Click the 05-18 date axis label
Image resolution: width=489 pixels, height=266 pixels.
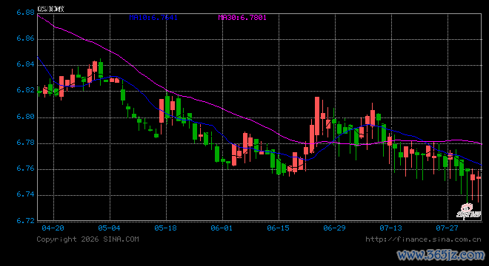166,228
